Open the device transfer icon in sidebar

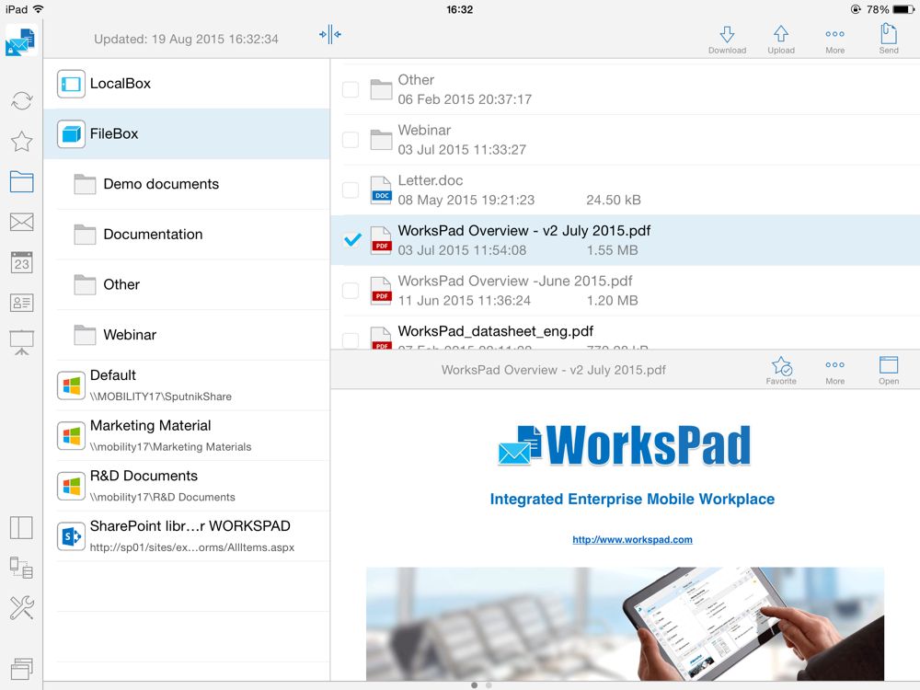(x=22, y=568)
